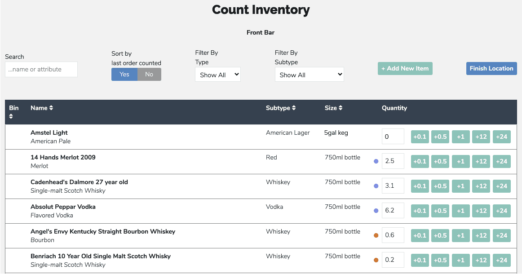Click blue status dot for 14 Hands Merlot
Screen dimensions: 522x274
(x=376, y=161)
